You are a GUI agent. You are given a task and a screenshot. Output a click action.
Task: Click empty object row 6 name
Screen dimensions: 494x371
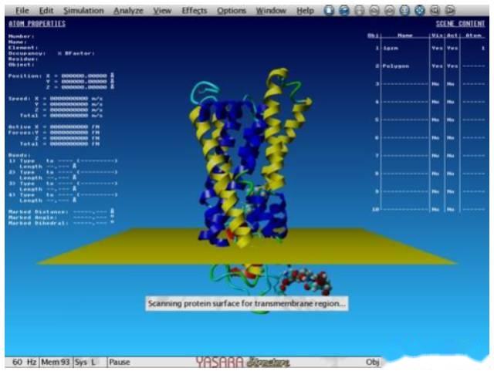[405, 138]
